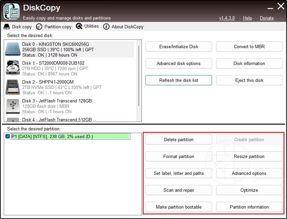
Task: Select the Disk 4 JetFlash Transcend 512GB entry
Action: (57, 119)
